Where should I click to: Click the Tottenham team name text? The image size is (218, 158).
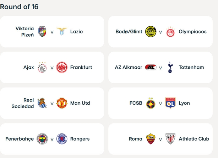tap(191, 67)
